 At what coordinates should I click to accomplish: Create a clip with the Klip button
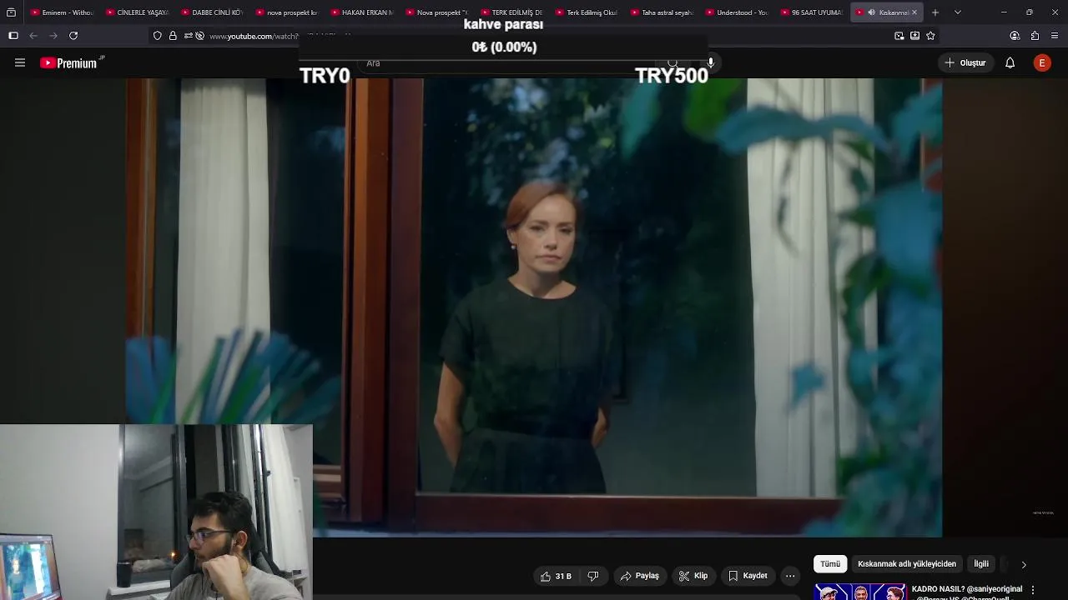point(693,576)
